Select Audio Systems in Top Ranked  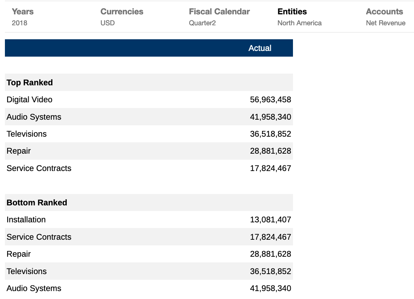(x=34, y=117)
